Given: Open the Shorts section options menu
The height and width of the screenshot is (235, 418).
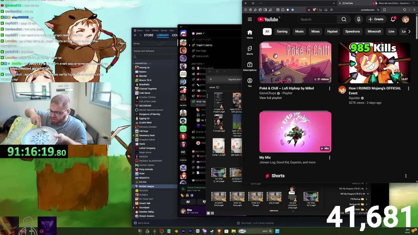Looking at the screenshot, I should 406,176.
